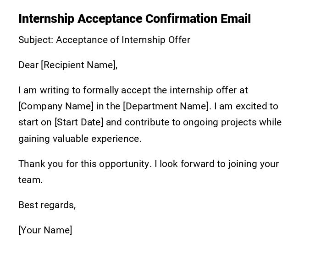Image resolution: width=321 pixels, height=259 pixels.
Task: Click the word "Email" in the heading
Action: [236, 19]
